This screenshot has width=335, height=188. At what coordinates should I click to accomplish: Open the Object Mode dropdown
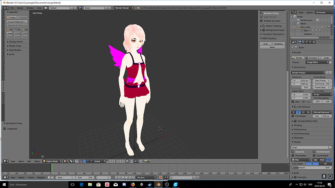click(52, 161)
